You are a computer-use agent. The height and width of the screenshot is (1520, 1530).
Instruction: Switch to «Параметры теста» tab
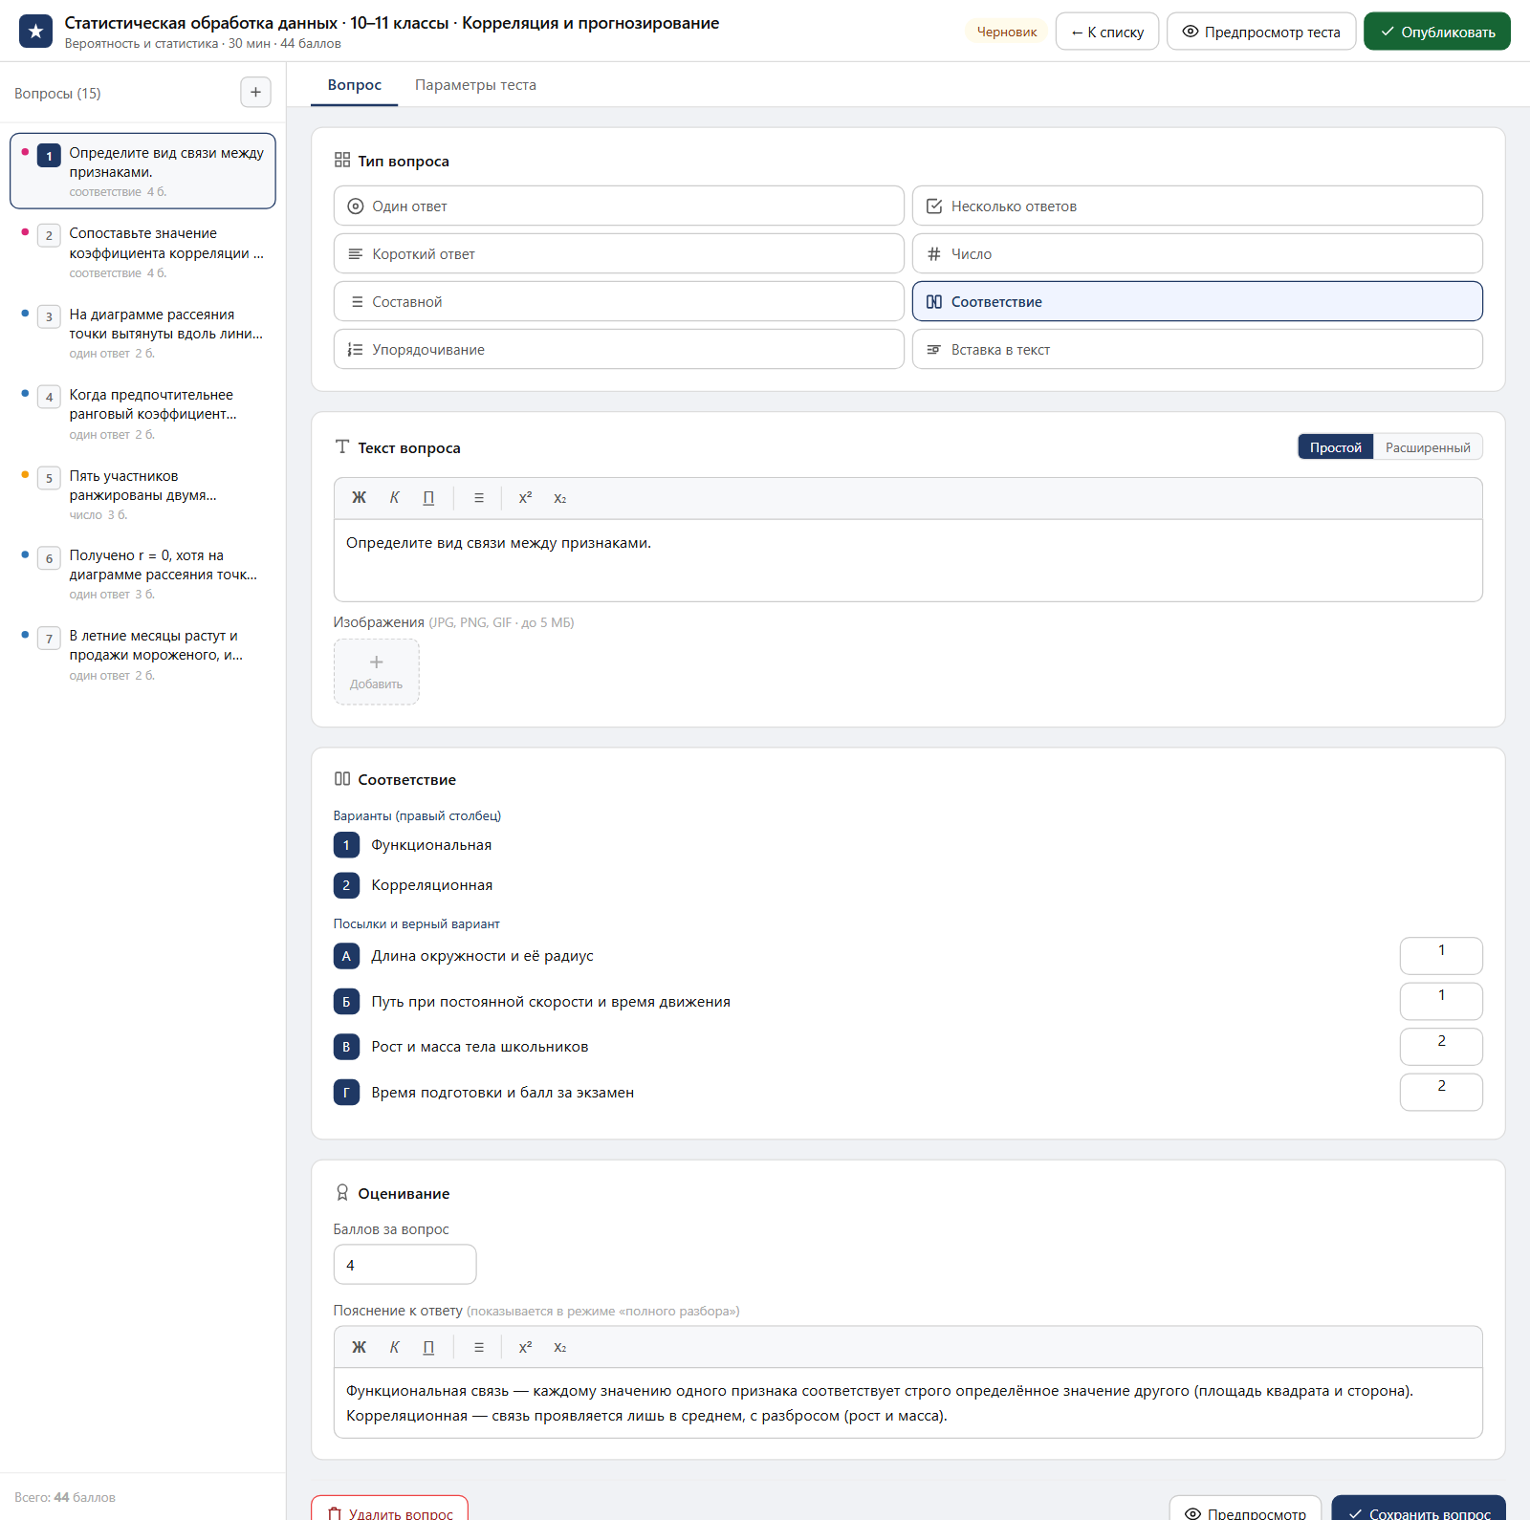coord(475,85)
